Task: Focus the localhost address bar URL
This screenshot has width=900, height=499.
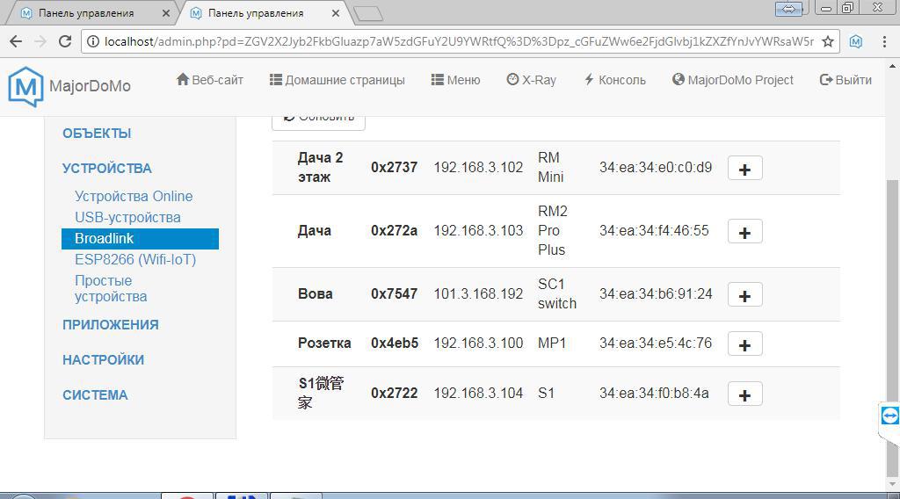Action: pos(458,41)
